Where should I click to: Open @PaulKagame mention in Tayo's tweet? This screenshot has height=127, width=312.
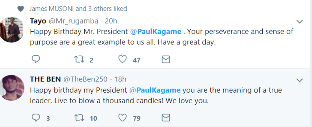point(156,32)
